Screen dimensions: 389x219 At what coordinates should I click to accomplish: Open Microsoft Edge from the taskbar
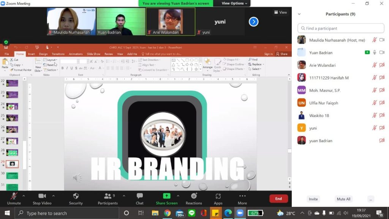point(228,213)
